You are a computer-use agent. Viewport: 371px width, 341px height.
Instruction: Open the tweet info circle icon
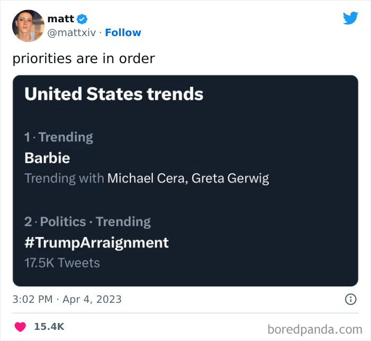[350, 300]
